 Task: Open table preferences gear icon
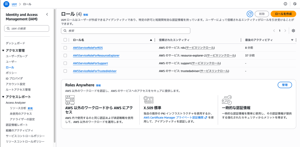coord(293,31)
